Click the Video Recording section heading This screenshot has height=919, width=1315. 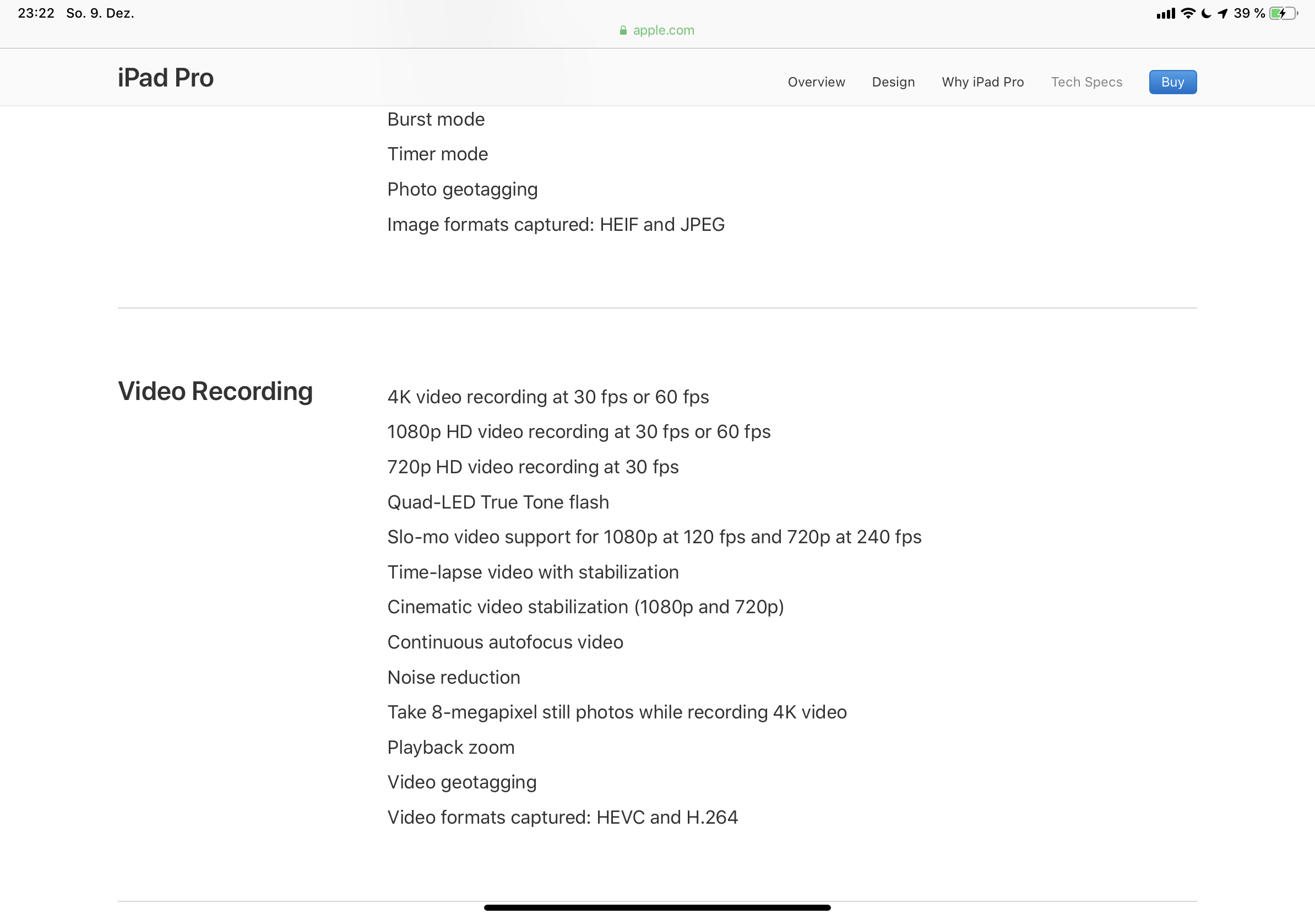pyautogui.click(x=215, y=392)
